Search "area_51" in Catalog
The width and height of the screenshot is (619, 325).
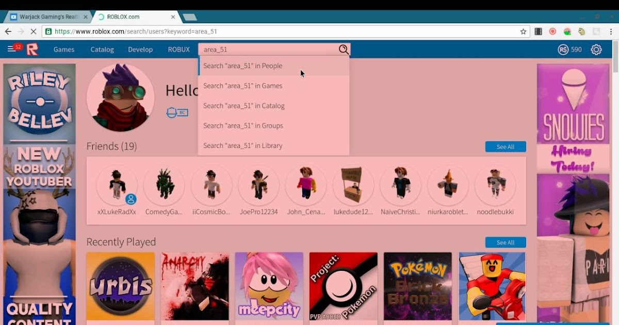274,106
